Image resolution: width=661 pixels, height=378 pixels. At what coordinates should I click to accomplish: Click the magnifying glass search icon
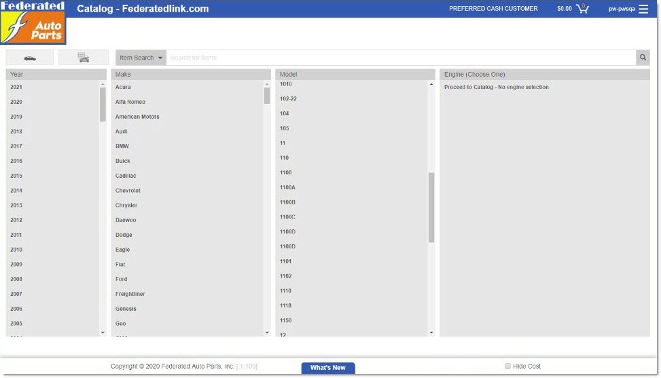642,58
